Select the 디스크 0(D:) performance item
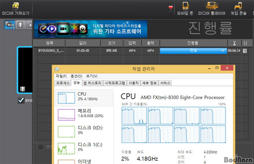The image size is (254, 164). [x=84, y=132]
